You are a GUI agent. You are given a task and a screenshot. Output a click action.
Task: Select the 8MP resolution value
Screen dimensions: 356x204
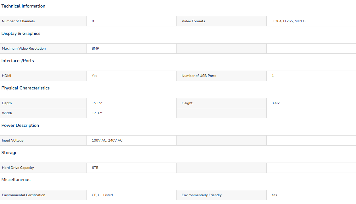click(x=95, y=49)
